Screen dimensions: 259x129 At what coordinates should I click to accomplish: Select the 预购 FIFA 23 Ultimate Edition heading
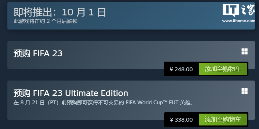tap(71, 93)
